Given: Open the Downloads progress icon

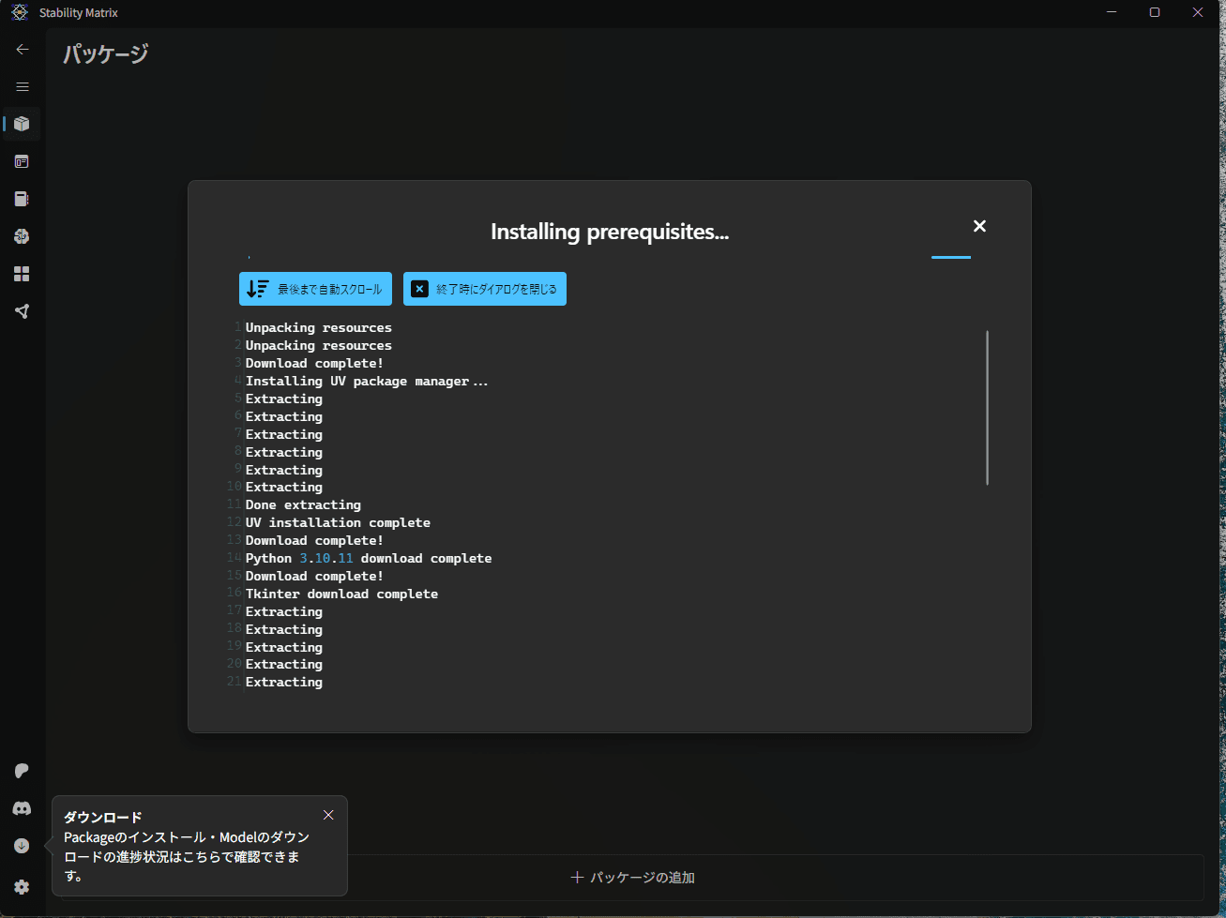Looking at the screenshot, I should pyautogui.click(x=23, y=846).
